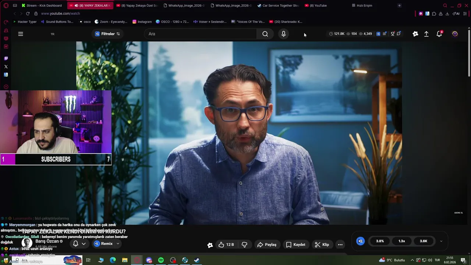The height and width of the screenshot is (265, 471).
Task: Open the browser AI assistant icon
Action: click(x=456, y=14)
